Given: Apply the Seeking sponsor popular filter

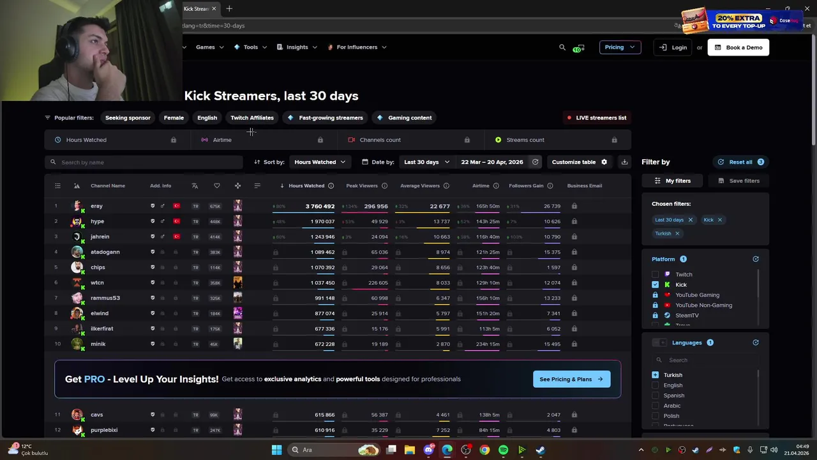Looking at the screenshot, I should coord(128,118).
